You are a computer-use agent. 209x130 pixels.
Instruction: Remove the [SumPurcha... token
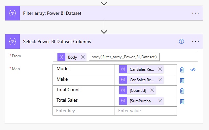point(160,101)
